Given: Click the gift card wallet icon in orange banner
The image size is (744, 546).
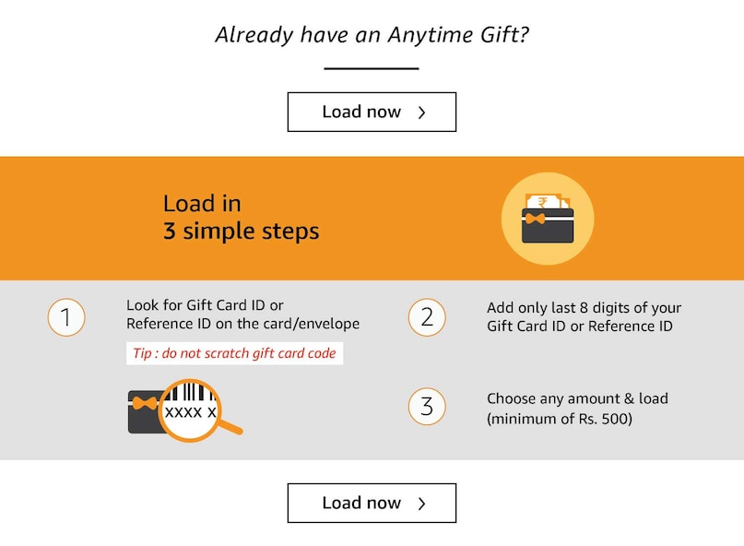Looking at the screenshot, I should [548, 220].
